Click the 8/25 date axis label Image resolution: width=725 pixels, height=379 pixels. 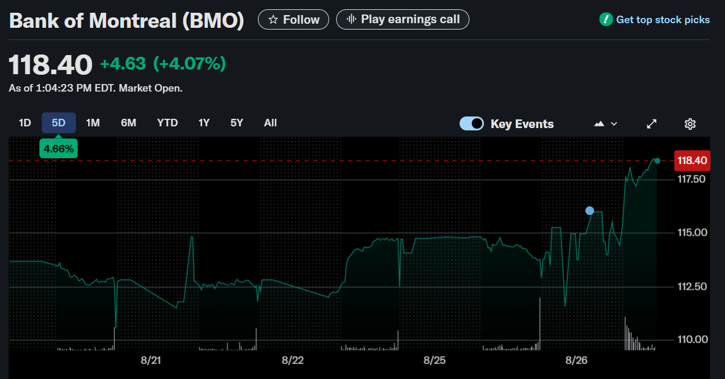pyautogui.click(x=435, y=360)
